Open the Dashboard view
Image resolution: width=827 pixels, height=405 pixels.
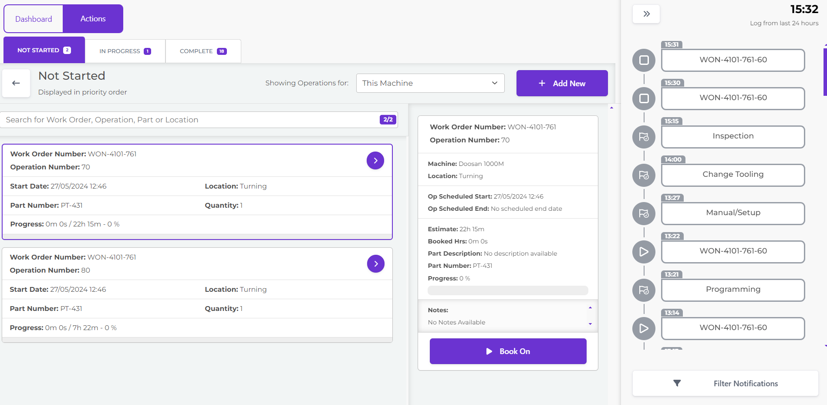(34, 19)
